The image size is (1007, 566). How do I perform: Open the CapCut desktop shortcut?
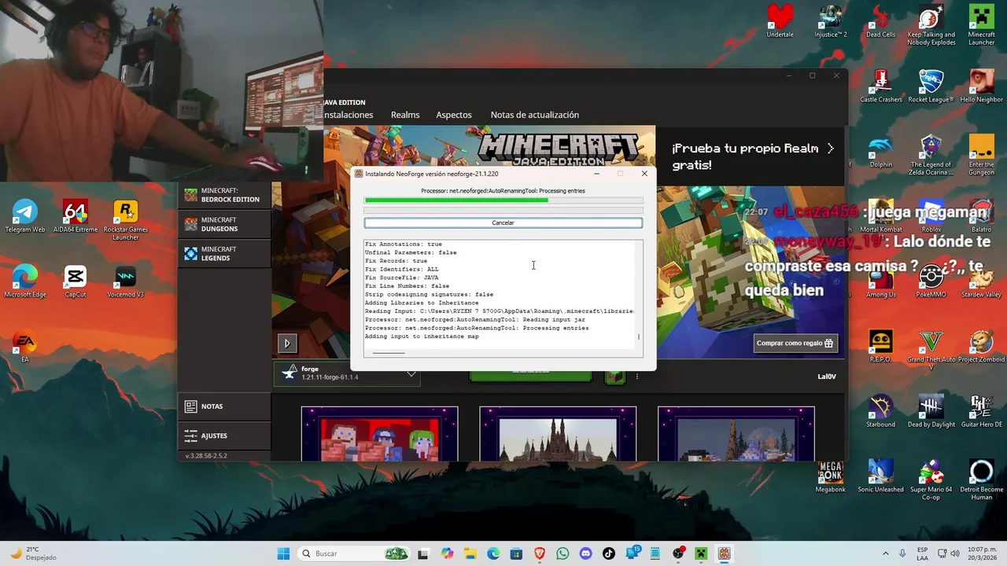[76, 281]
